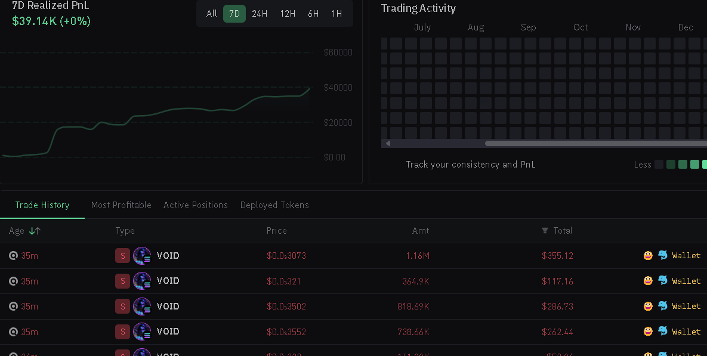Switch the PnL chart to 12H

(288, 14)
